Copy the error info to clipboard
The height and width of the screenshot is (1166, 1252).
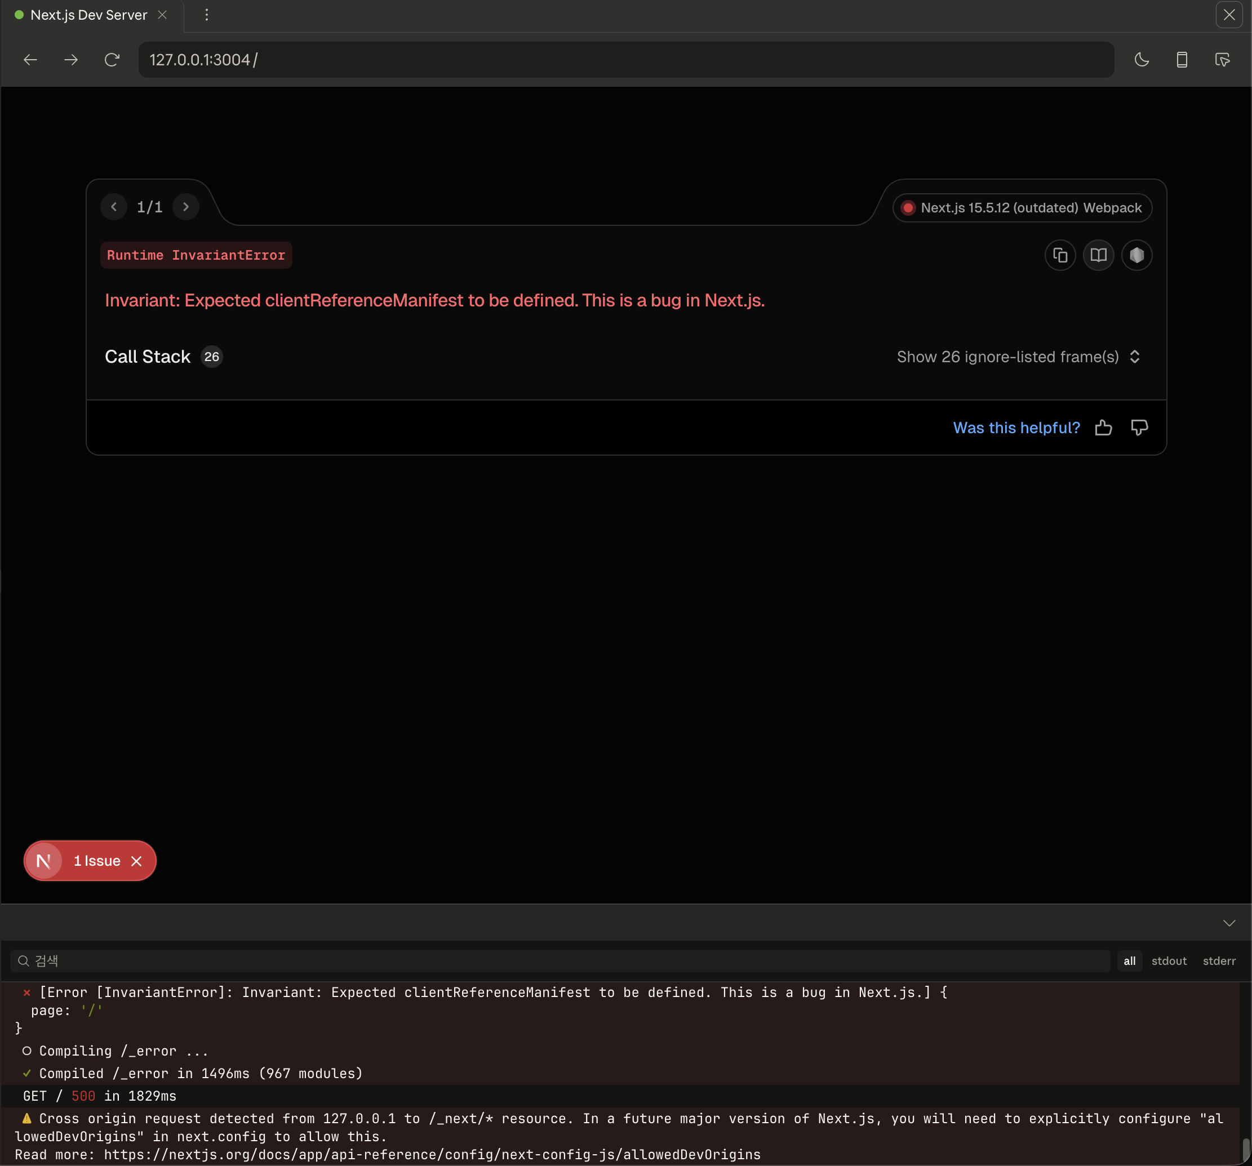[1060, 255]
